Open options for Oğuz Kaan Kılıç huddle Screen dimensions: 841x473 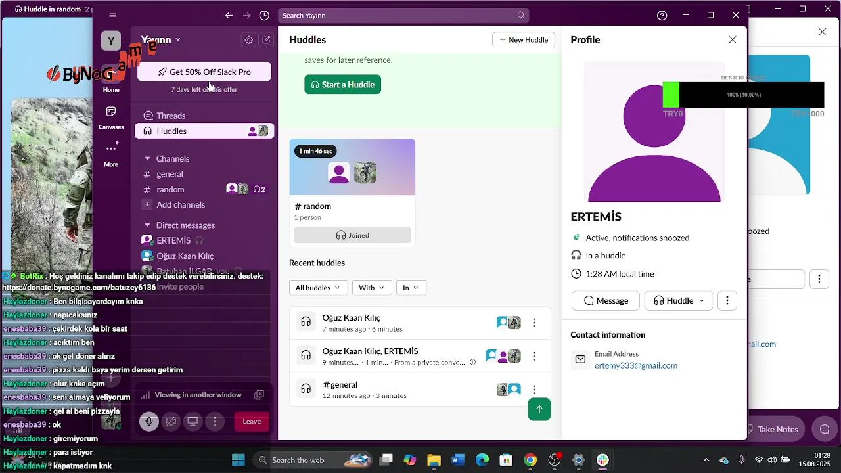534,323
